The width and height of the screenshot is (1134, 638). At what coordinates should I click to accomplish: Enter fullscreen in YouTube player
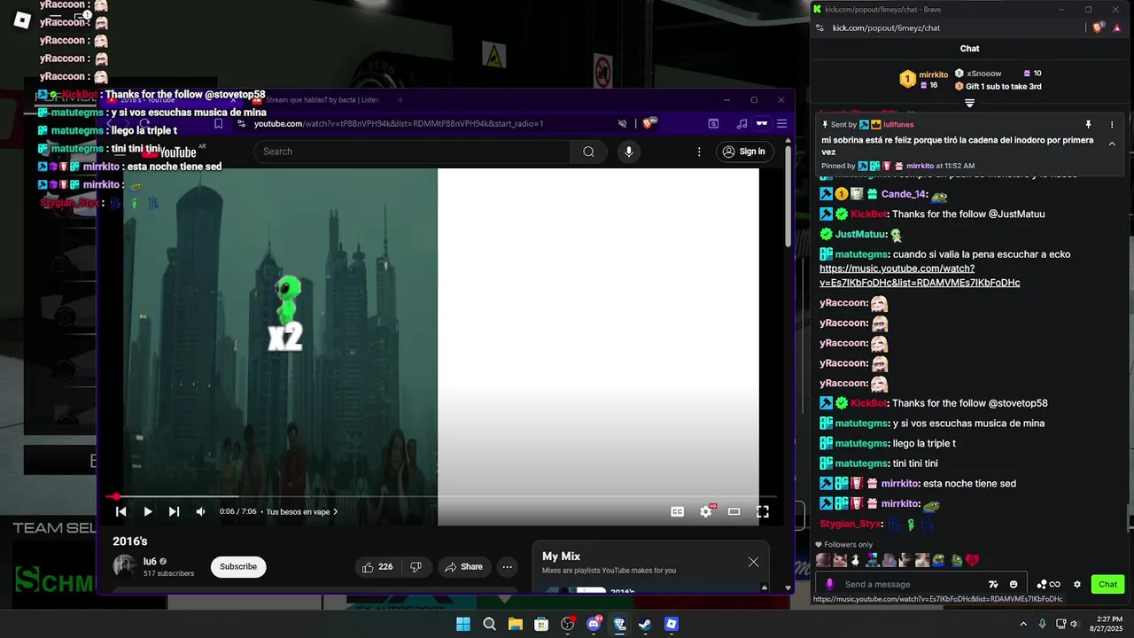pos(762,511)
